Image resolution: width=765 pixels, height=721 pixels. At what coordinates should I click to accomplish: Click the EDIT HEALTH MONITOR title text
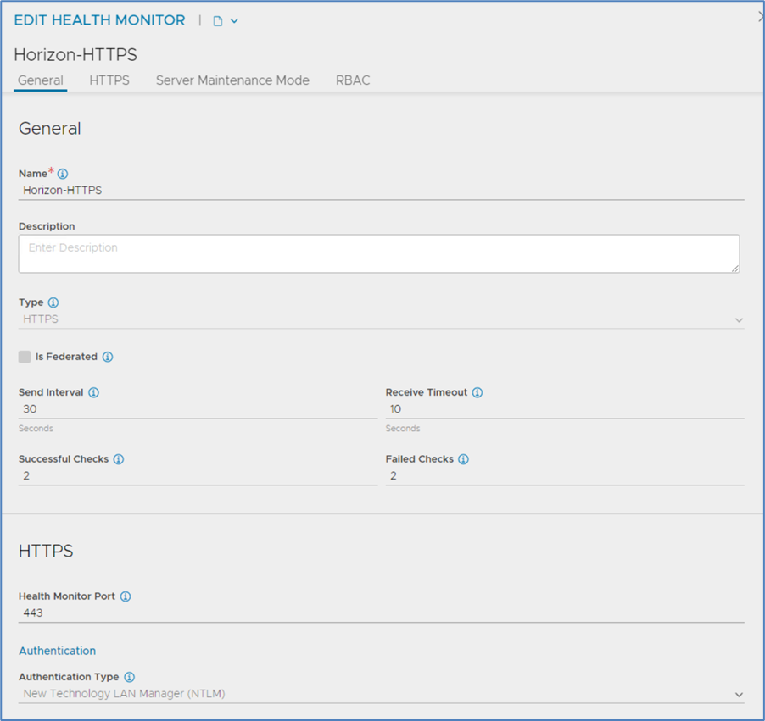(x=99, y=20)
